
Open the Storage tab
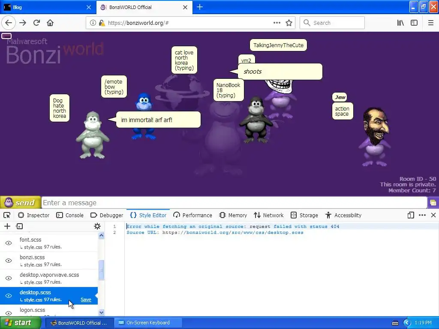pos(304,215)
